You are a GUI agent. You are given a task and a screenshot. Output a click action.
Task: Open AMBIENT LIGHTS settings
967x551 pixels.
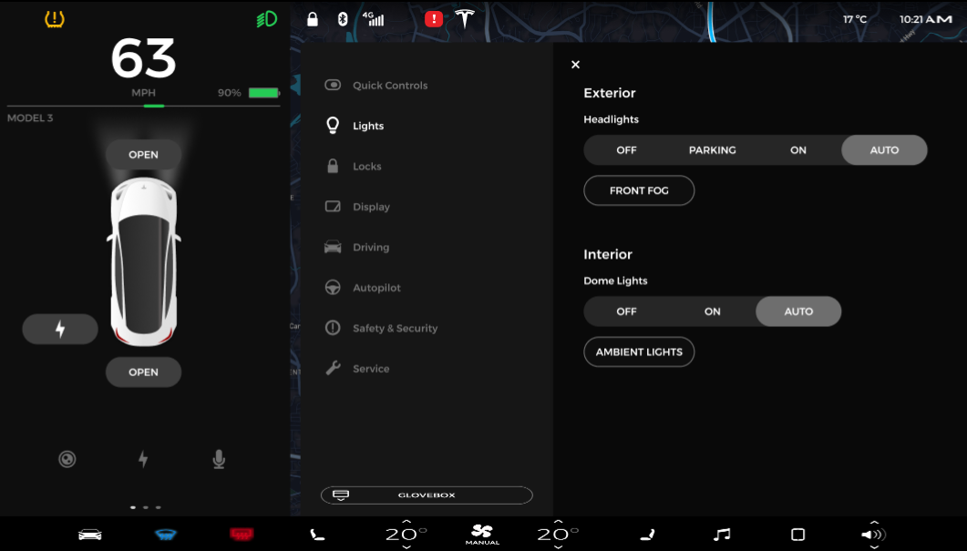tap(638, 352)
